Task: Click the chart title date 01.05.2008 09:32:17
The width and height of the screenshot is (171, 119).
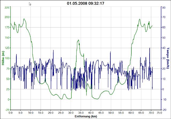Action: pyautogui.click(x=85, y=3)
